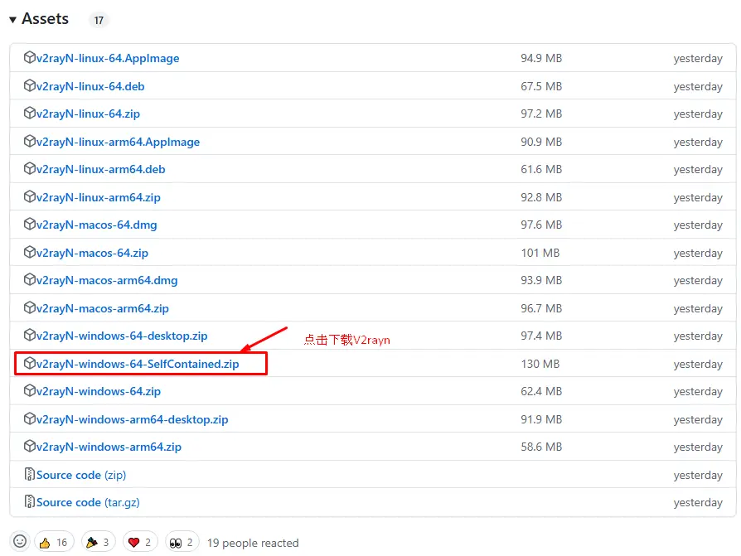Collapse the Assets section triangle
Image resolution: width=741 pixels, height=556 pixels.
point(12,20)
